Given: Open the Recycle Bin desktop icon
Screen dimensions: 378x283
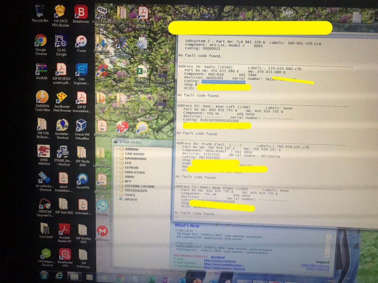Looking at the screenshot, I should (40, 14).
